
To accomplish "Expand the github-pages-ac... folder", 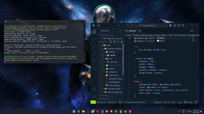I will 103,92.
